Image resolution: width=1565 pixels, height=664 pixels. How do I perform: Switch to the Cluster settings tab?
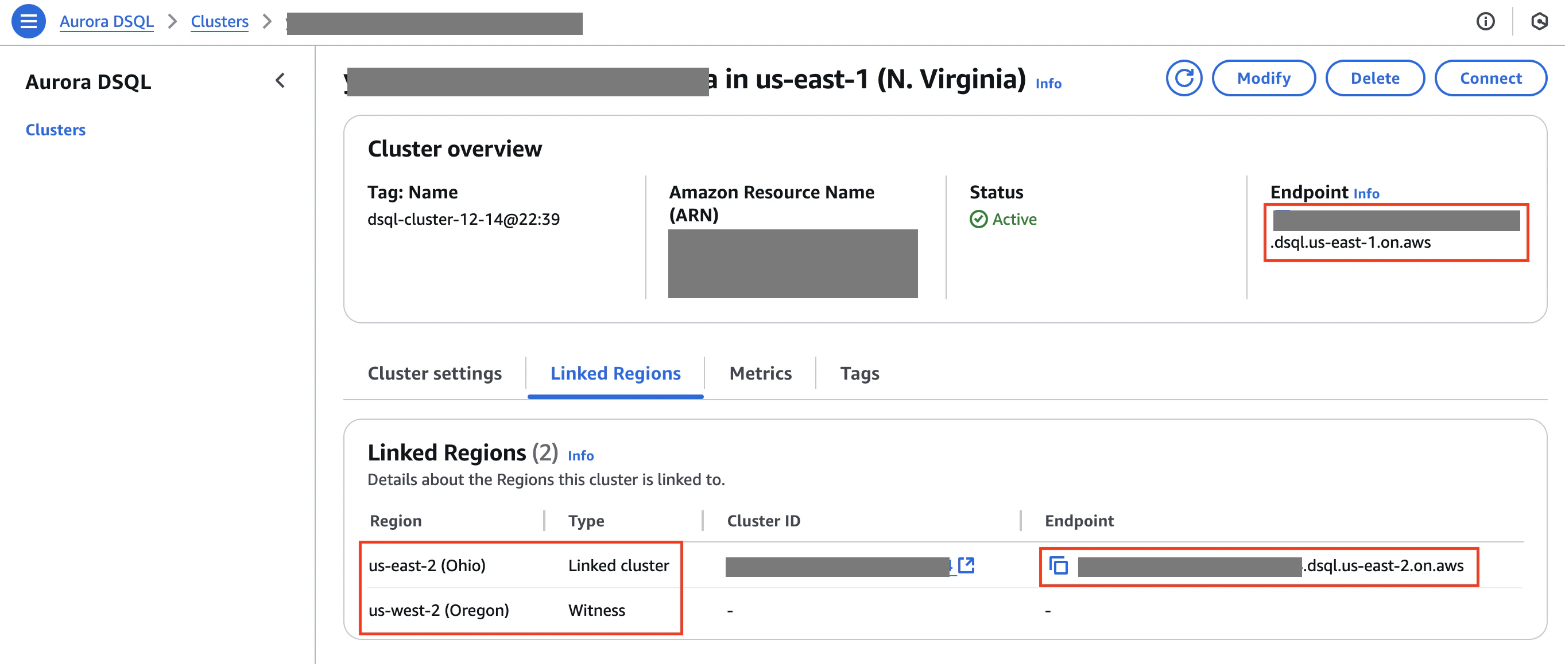click(x=435, y=373)
